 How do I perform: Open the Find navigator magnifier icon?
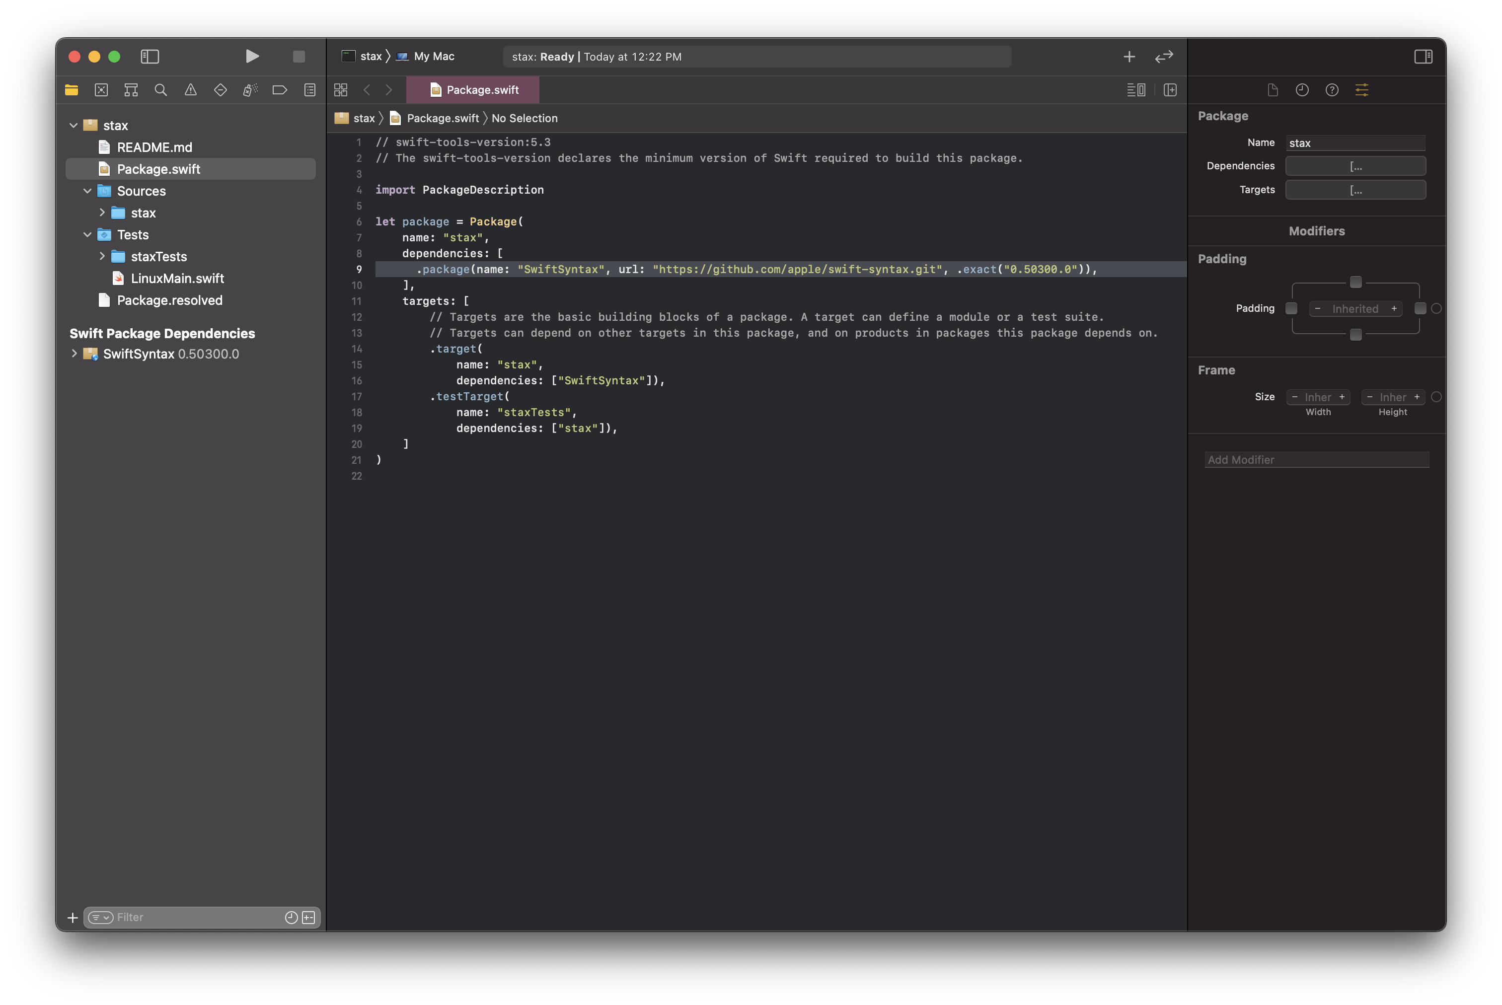pos(161,90)
